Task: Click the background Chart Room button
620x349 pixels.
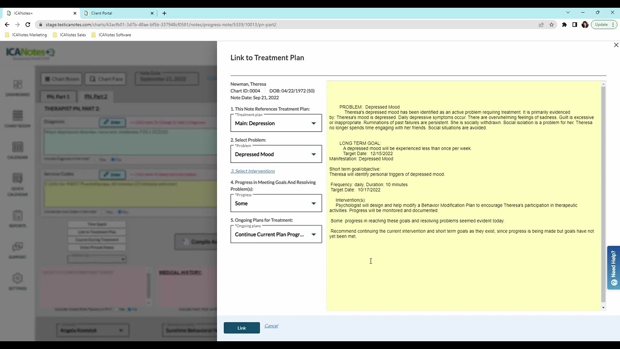Action: [x=62, y=79]
